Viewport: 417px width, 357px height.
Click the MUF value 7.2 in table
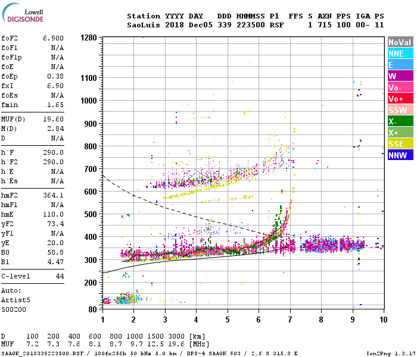coord(32,344)
